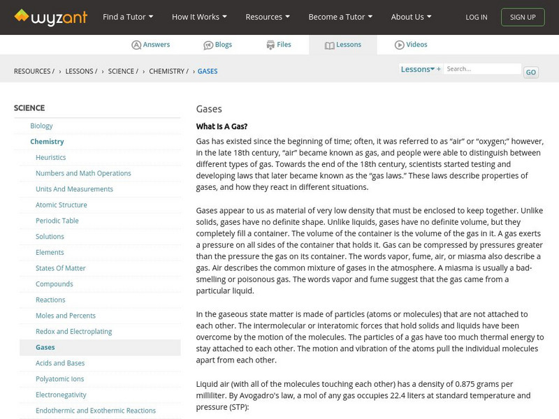
Task: Click the Videos play icon
Action: tap(399, 45)
